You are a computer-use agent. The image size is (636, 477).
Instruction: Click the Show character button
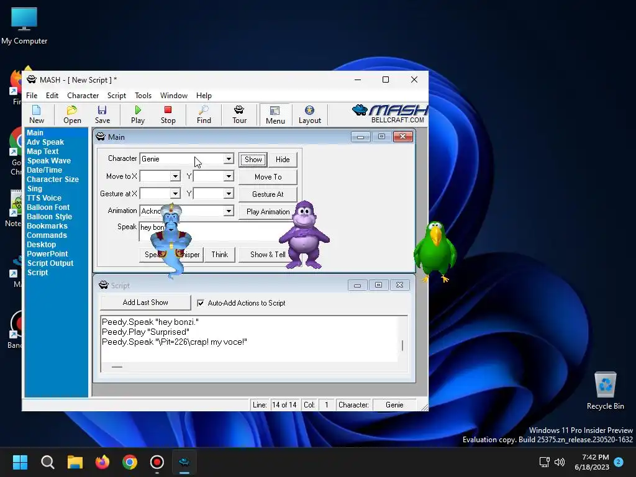point(253,160)
